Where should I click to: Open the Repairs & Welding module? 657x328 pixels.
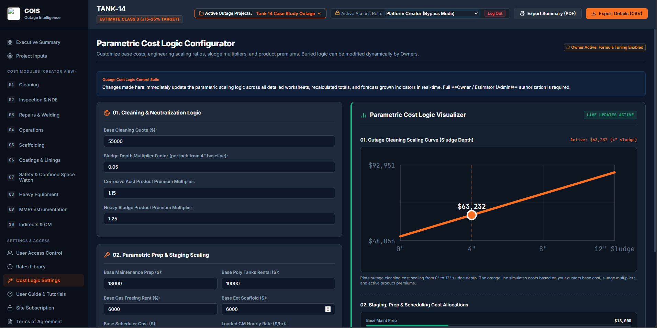pos(43,115)
